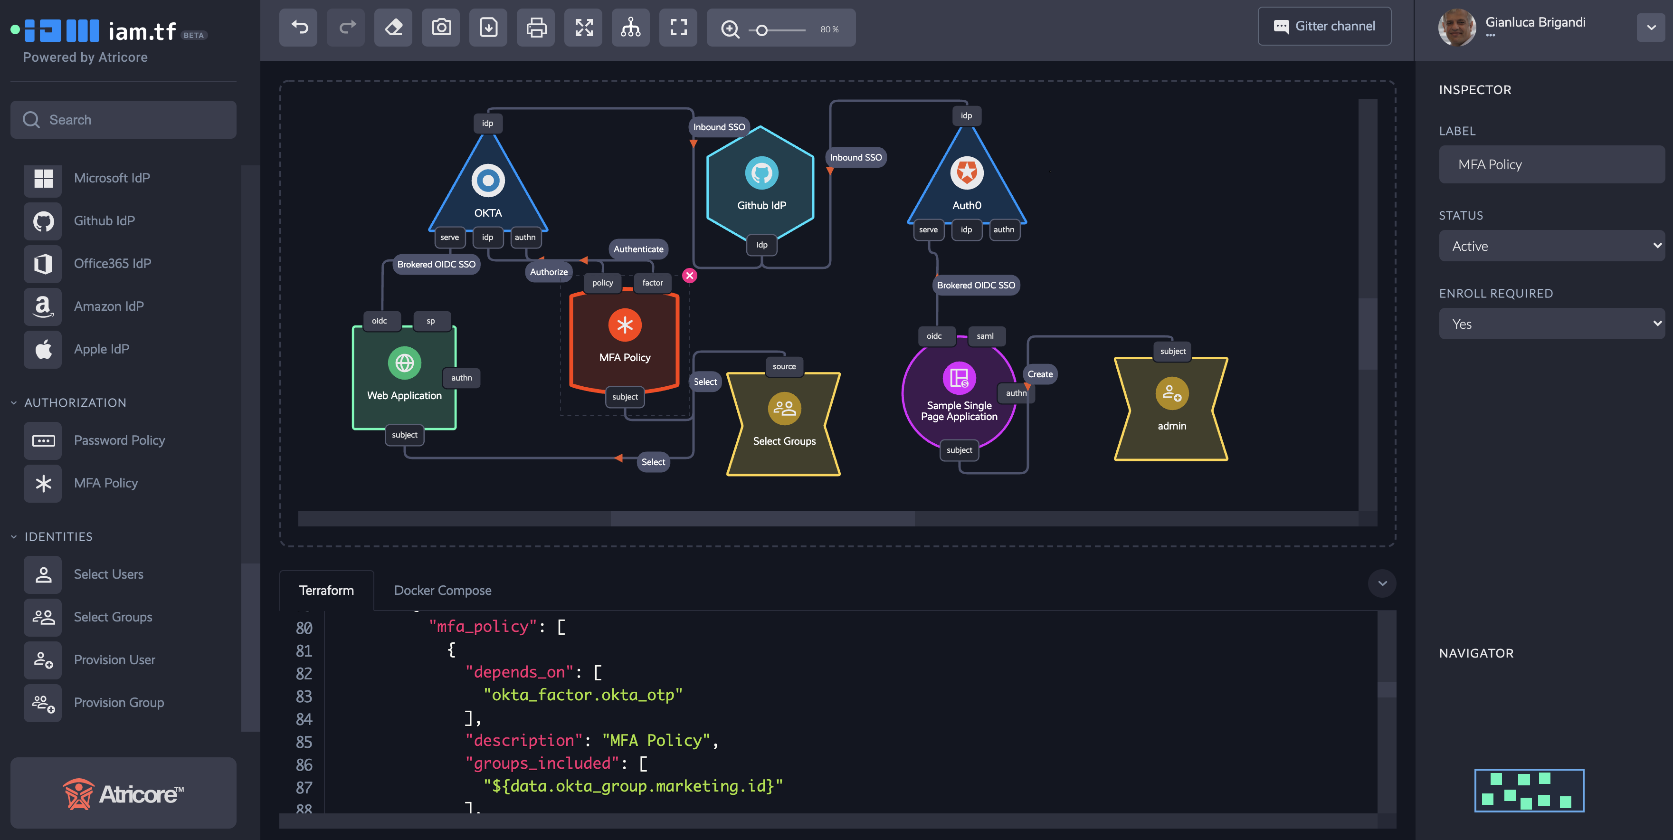The width and height of the screenshot is (1673, 840).
Task: Click the pink delete X on MFA Policy node
Action: point(689,276)
